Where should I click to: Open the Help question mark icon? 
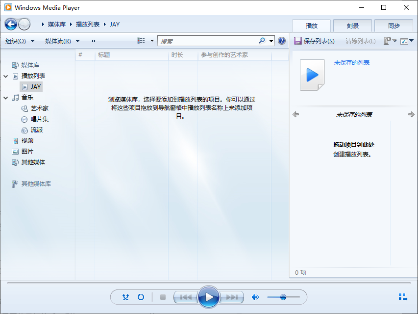[281, 41]
